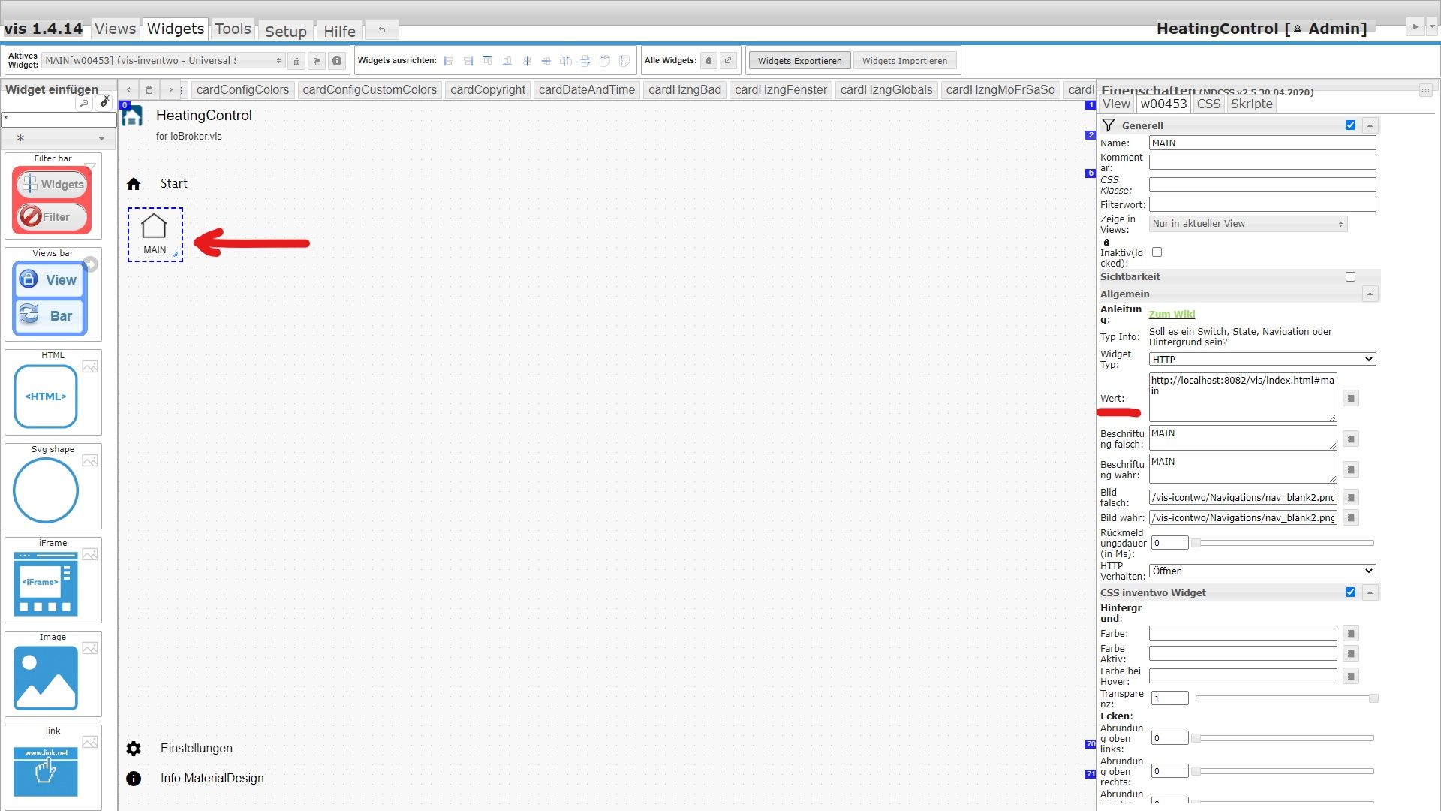
Task: Switch to the CSS tab in Eigenschaften
Action: tap(1208, 104)
